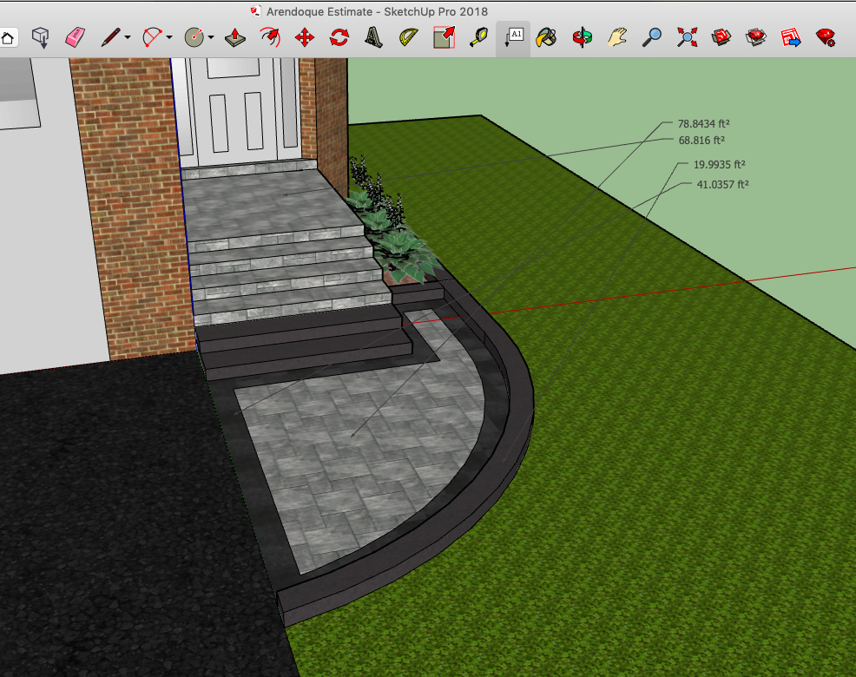Open the Extension Warehouse icon
Viewport: 856px width, 677px height.
click(756, 37)
